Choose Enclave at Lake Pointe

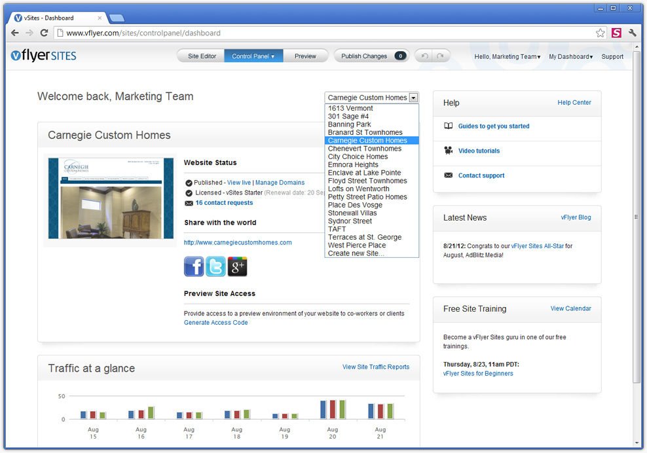click(x=371, y=172)
